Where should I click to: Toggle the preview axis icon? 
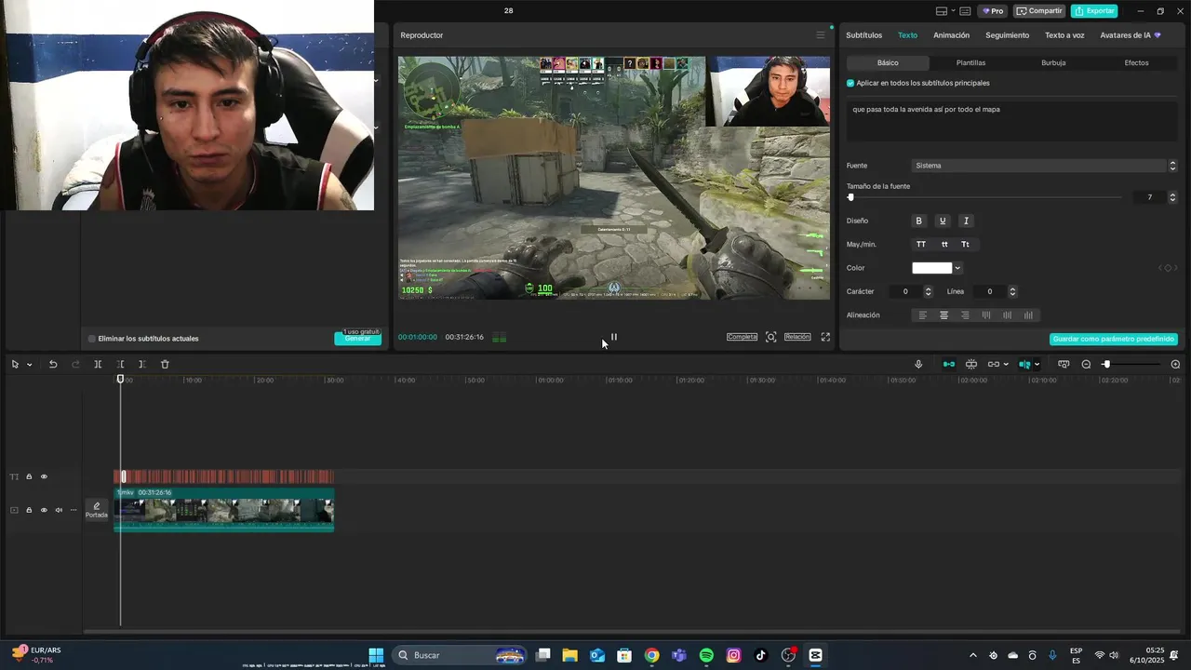tap(1024, 364)
